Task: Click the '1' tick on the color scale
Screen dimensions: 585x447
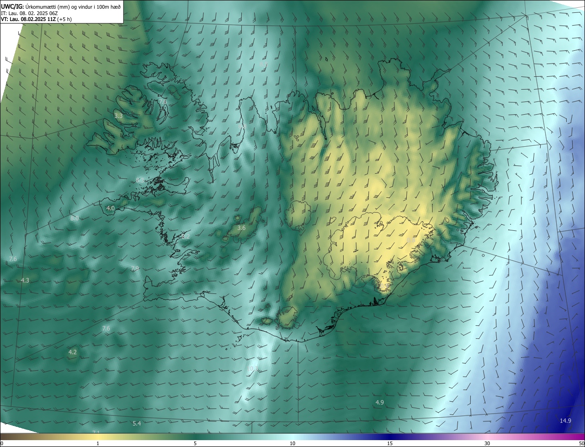Action: [x=98, y=444]
